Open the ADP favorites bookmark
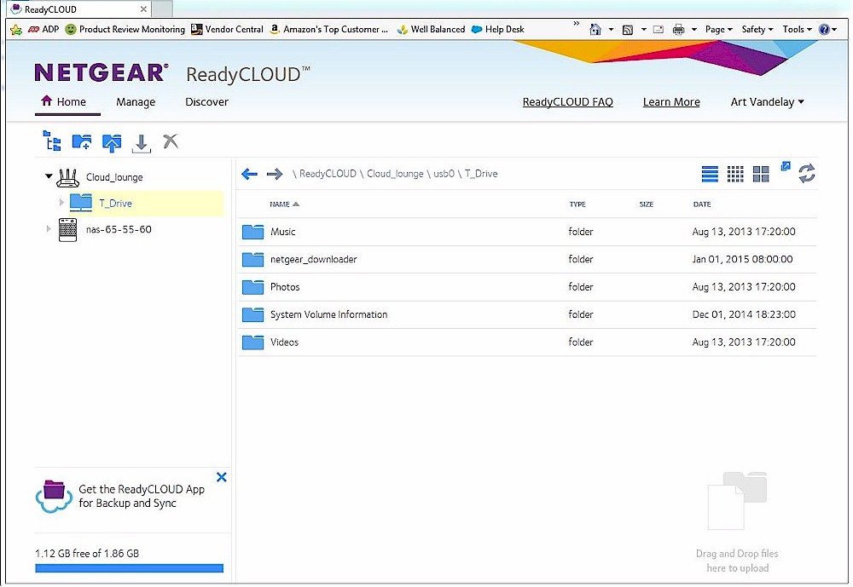 (43, 29)
